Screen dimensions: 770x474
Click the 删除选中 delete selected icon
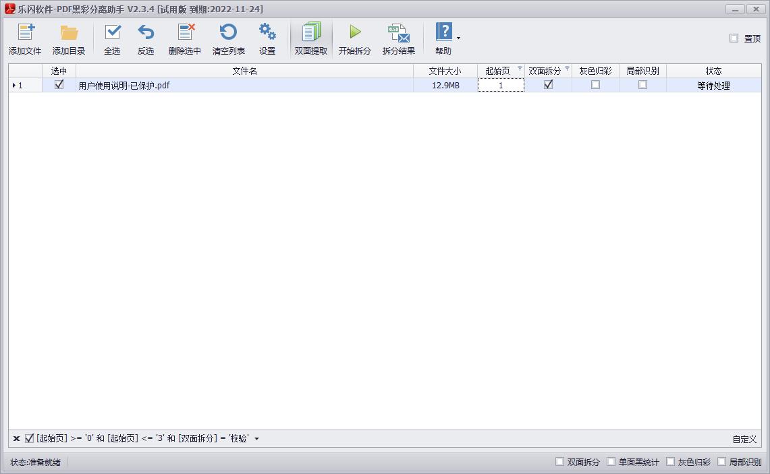tap(185, 32)
